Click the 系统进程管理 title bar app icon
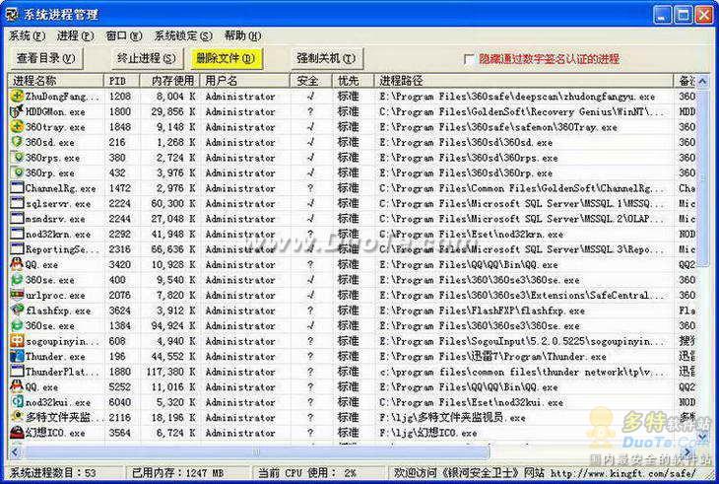The height and width of the screenshot is (484, 719). (x=12, y=14)
